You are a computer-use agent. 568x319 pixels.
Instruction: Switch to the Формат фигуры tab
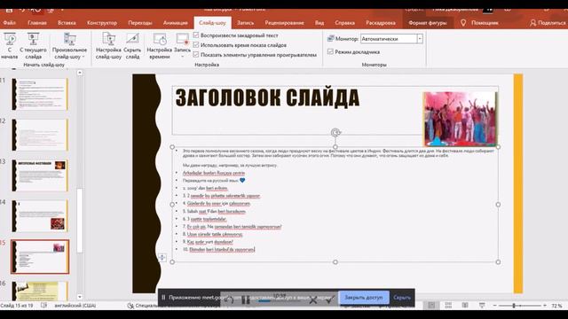click(428, 23)
